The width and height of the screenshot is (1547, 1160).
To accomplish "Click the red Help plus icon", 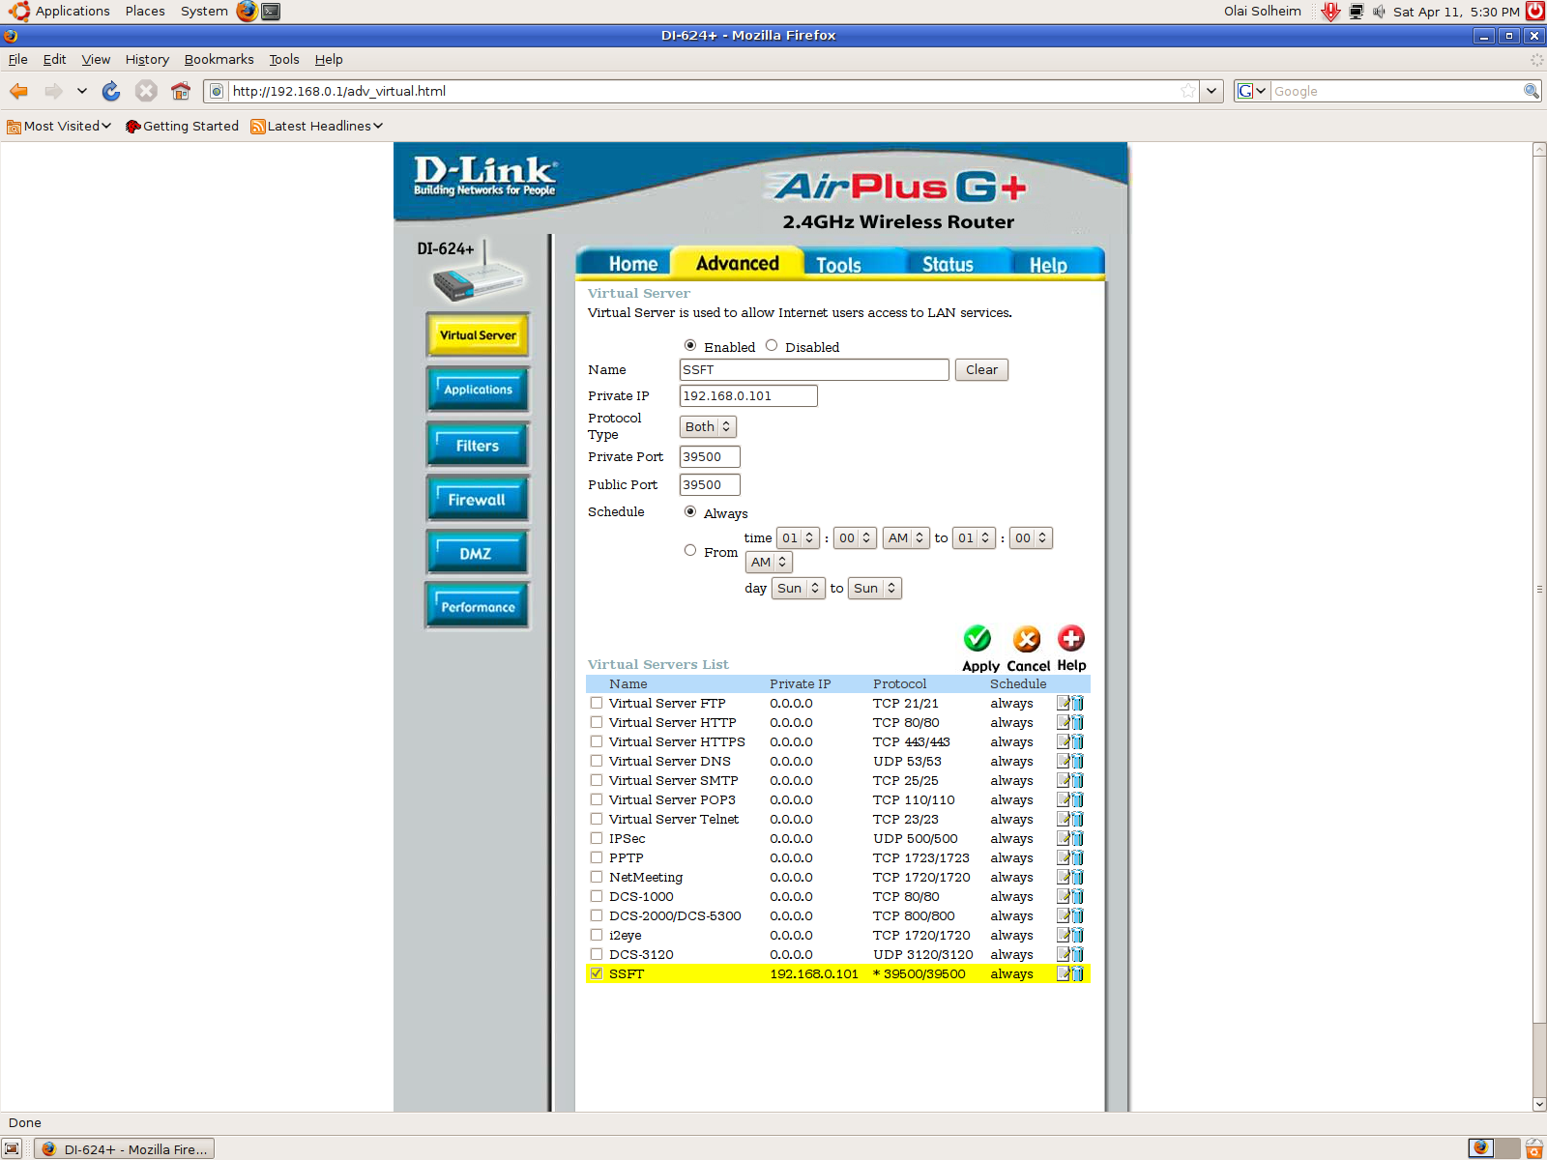I will (x=1071, y=638).
